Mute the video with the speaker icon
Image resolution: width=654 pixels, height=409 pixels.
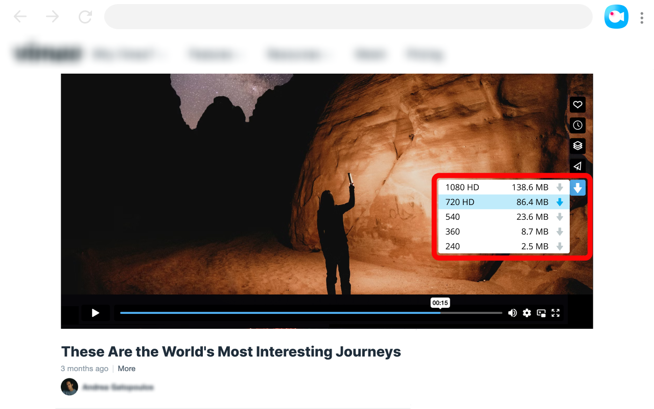pos(512,313)
